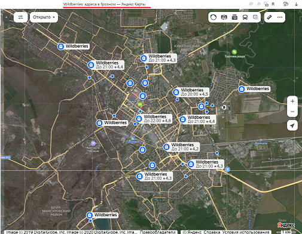Click the stadium icon on the map
Viewport: 302px width, 234px height.
click(224, 107)
